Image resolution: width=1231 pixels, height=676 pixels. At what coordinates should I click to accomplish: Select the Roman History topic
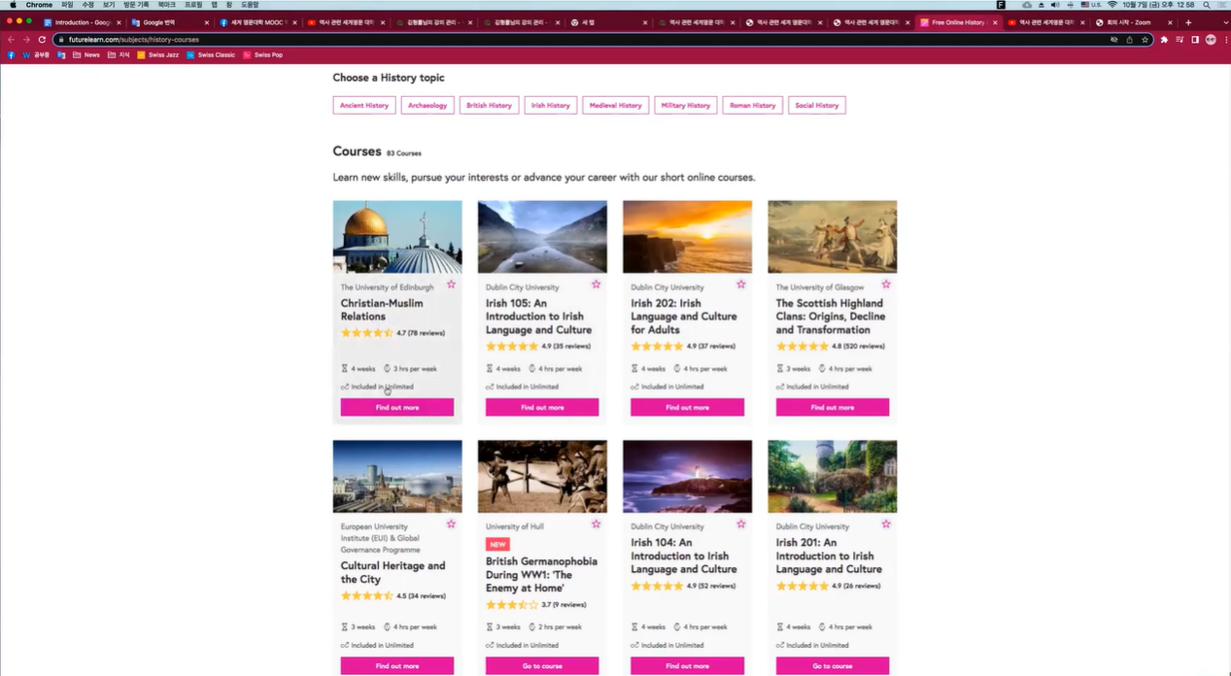click(x=753, y=105)
